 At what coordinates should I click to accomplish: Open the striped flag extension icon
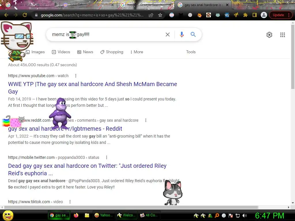pyautogui.click(x=172, y=15)
